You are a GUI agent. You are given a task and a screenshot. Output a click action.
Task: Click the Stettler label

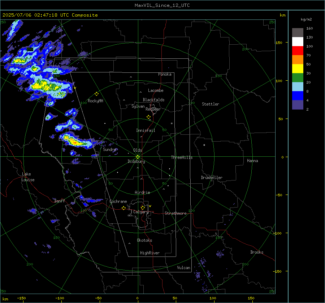(211, 104)
